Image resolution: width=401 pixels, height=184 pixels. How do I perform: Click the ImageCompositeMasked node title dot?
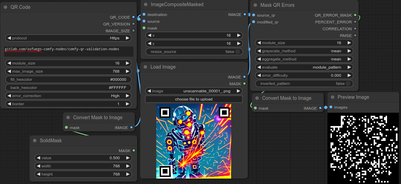pyautogui.click(x=146, y=4)
